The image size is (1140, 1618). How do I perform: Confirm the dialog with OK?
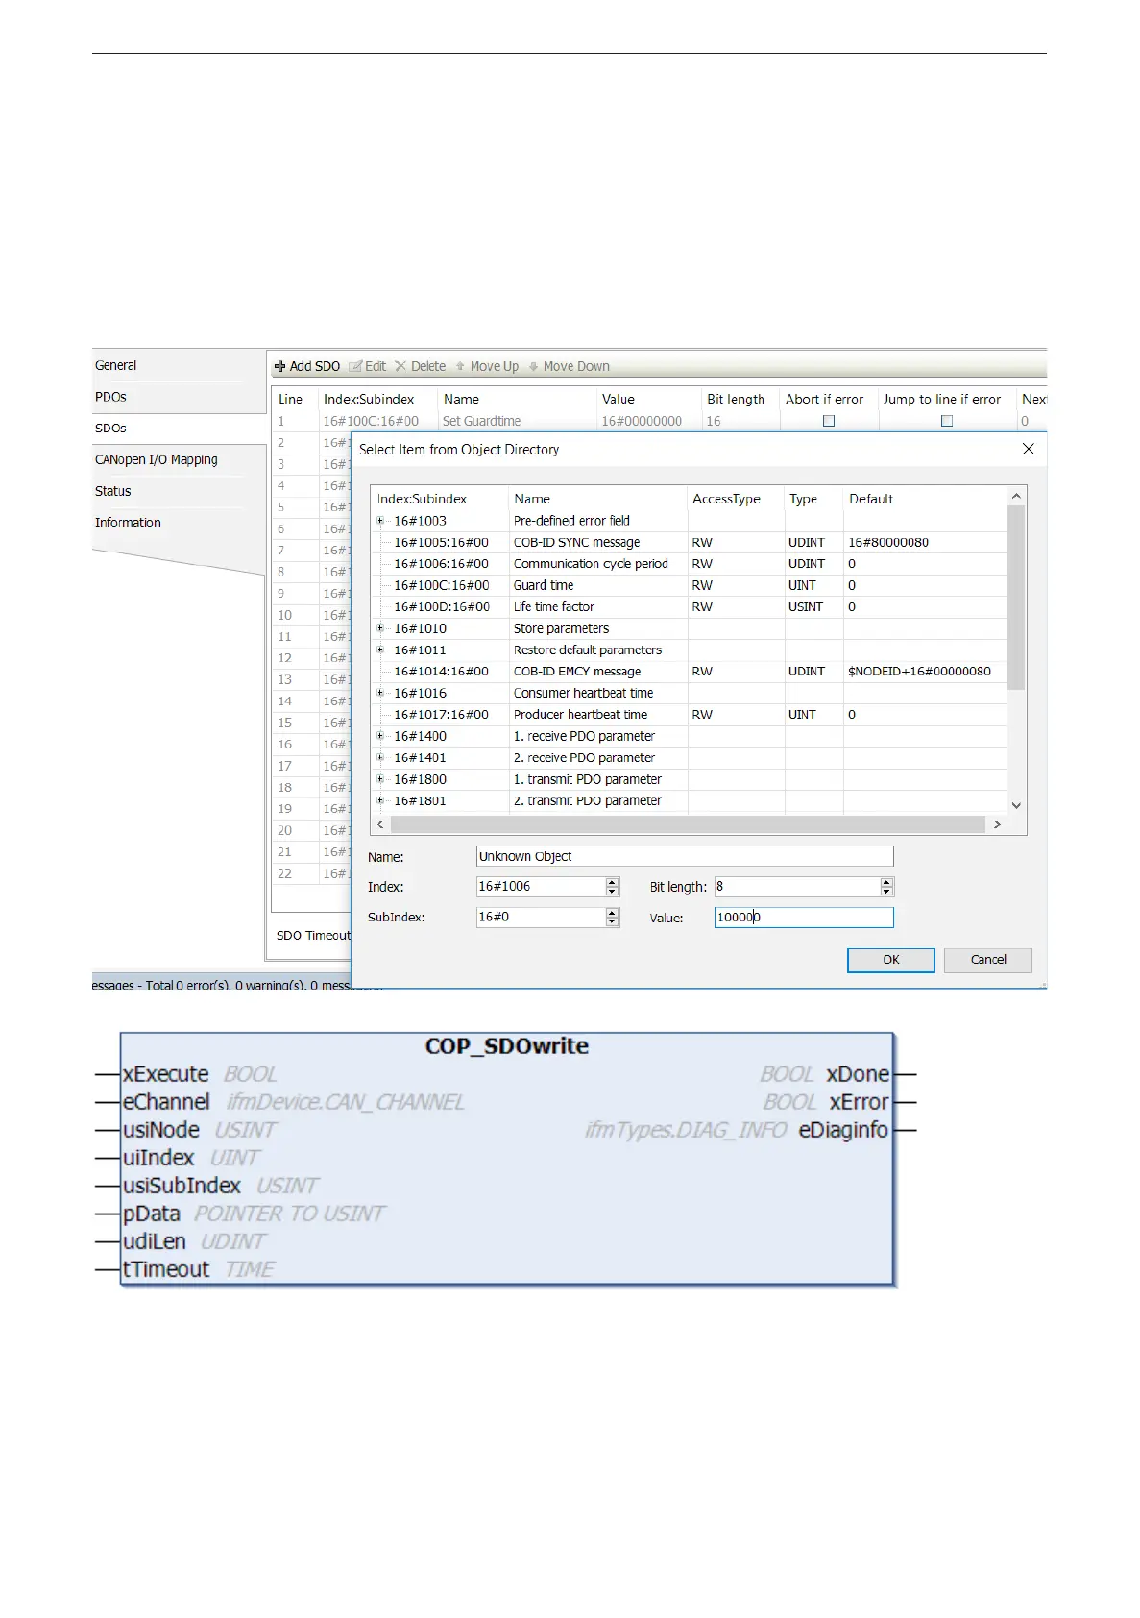(x=890, y=960)
